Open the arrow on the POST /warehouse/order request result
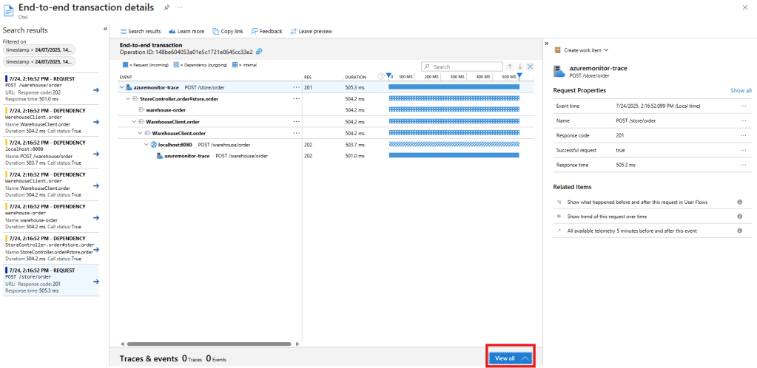Viewport: 757px width, 368px height. [x=96, y=90]
